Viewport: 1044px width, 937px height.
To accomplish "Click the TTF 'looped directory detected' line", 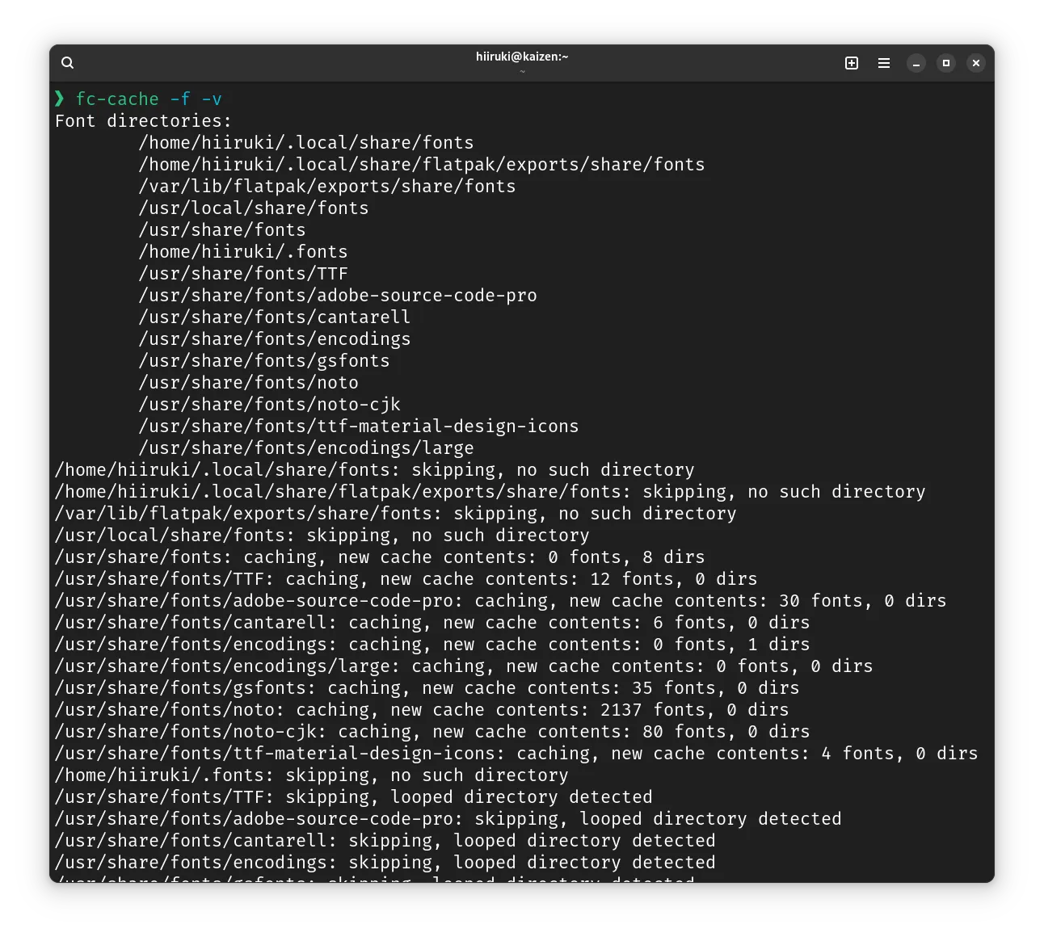I will click(x=353, y=797).
